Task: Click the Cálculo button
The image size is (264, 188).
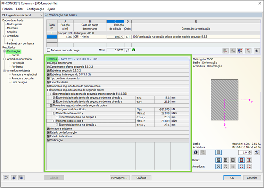Action: (x=54, y=178)
